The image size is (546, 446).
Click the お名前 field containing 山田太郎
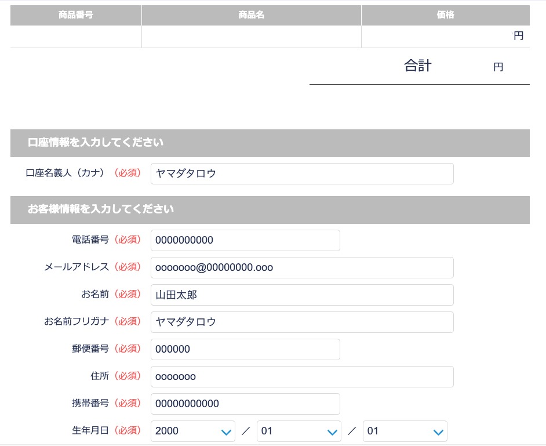point(301,295)
